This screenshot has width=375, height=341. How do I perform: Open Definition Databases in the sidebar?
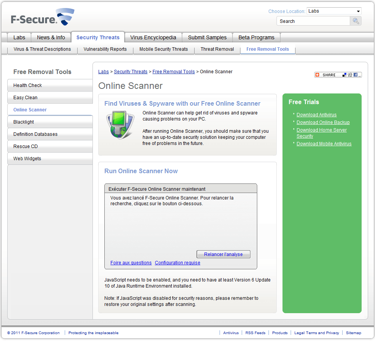point(50,134)
